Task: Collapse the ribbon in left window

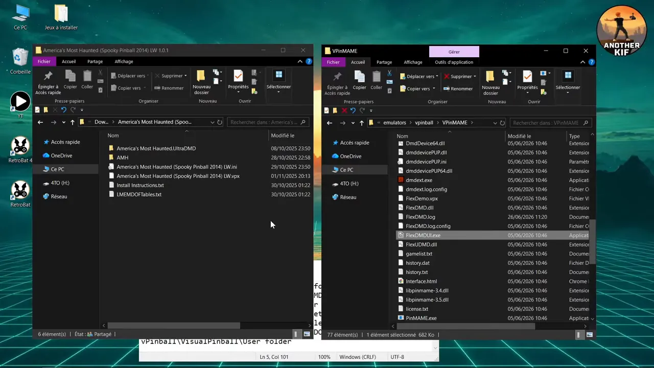Action: coord(300,61)
